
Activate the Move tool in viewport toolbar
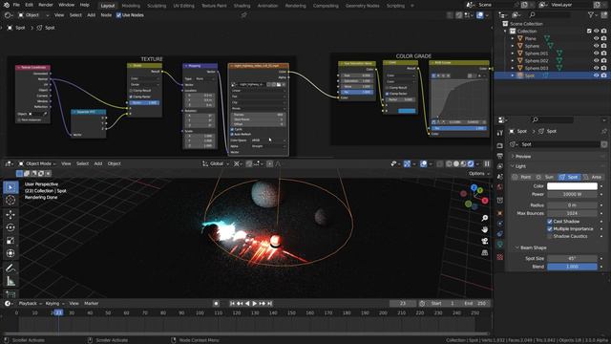(x=11, y=214)
